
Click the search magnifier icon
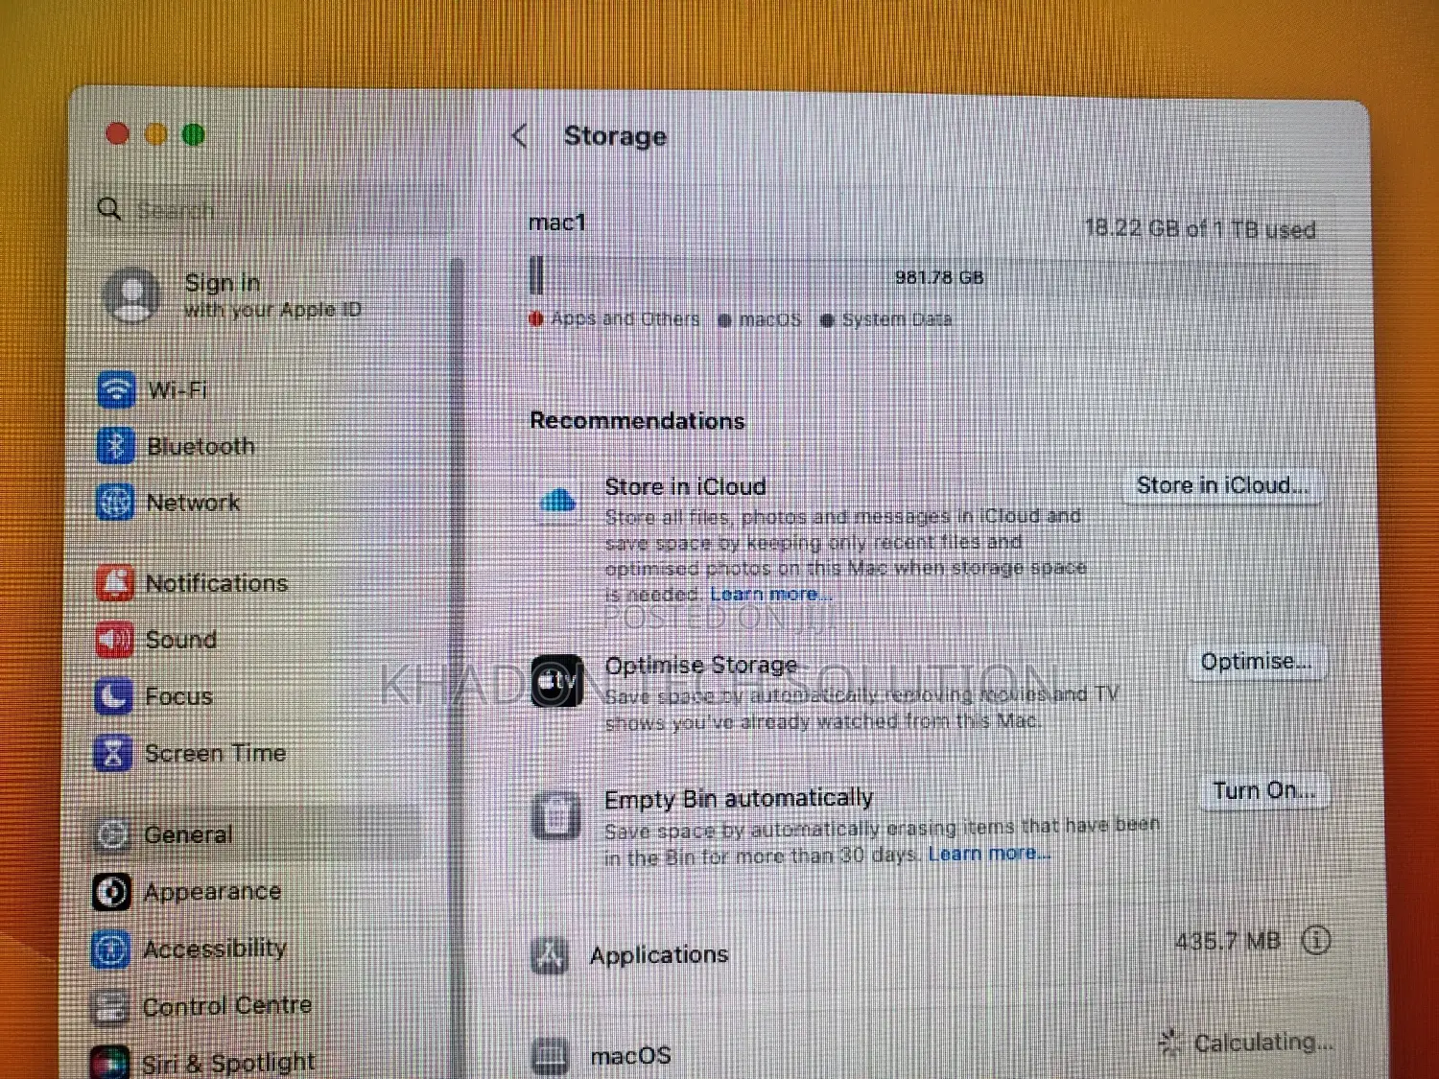[109, 208]
